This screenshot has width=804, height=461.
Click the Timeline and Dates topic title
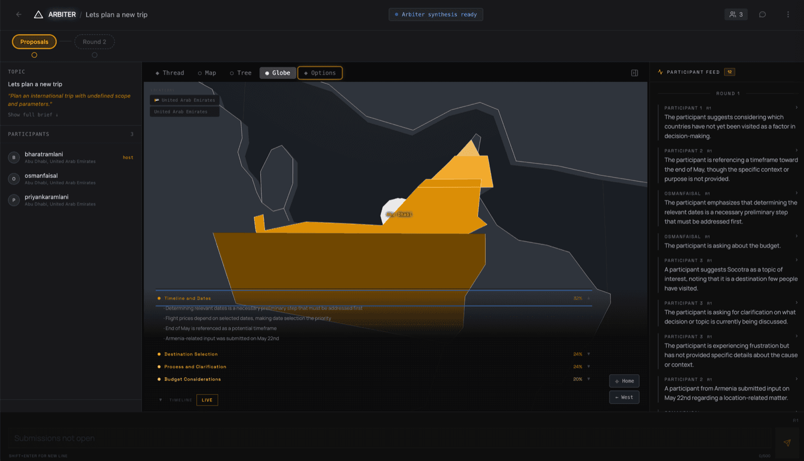click(x=187, y=298)
